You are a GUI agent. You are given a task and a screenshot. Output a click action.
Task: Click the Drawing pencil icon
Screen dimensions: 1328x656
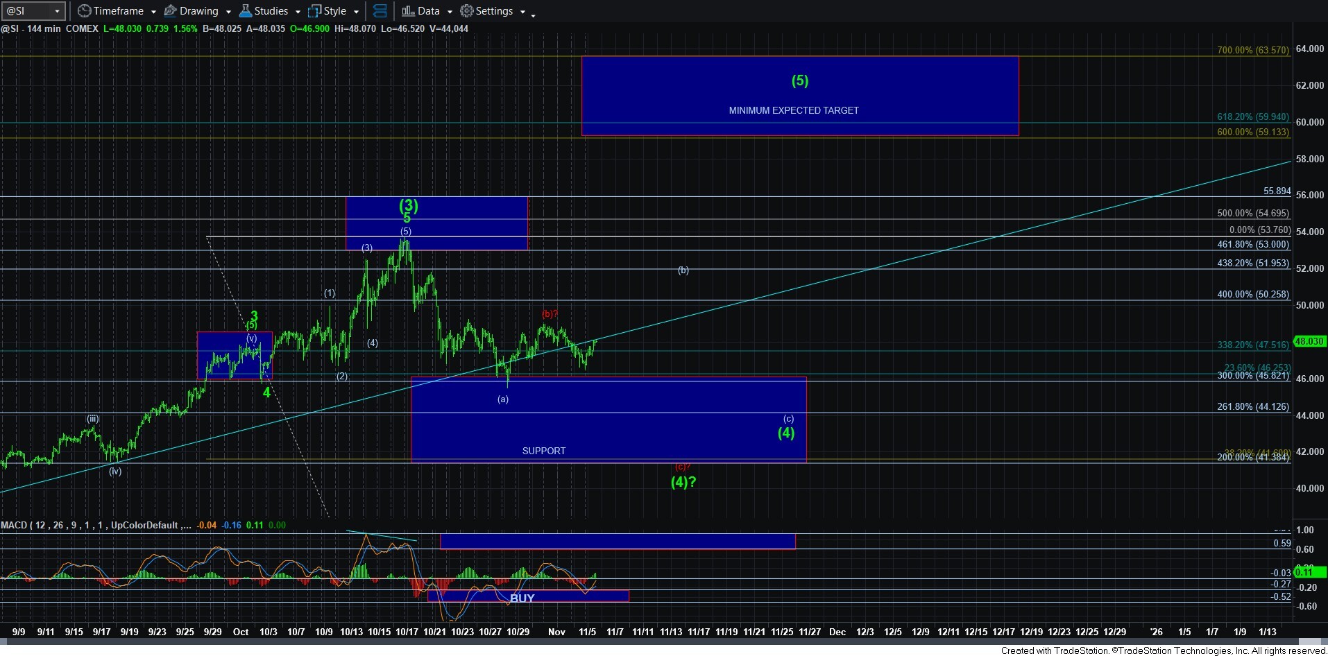point(170,11)
